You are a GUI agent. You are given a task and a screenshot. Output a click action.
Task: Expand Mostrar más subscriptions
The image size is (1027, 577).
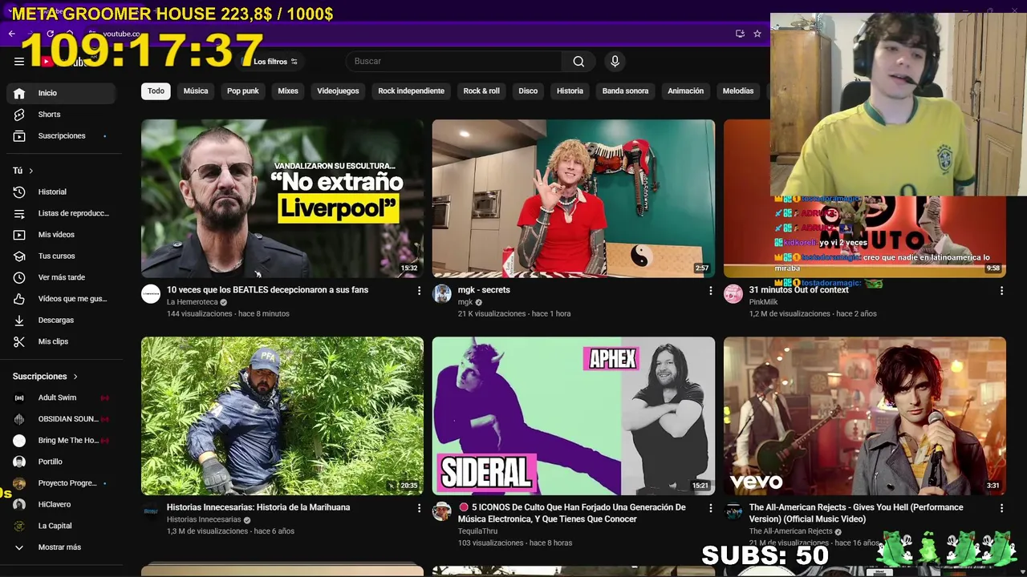pos(61,547)
